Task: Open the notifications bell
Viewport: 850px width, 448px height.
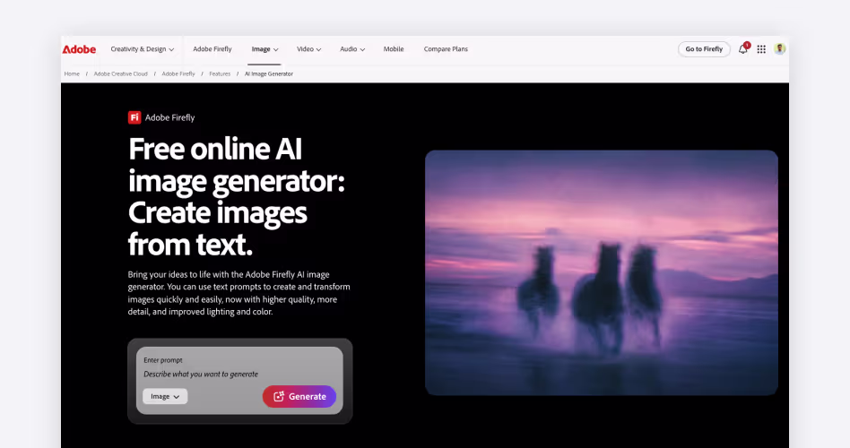Action: point(742,49)
